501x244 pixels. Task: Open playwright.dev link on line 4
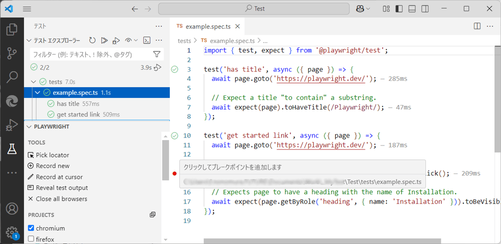pyautogui.click(x=321, y=79)
